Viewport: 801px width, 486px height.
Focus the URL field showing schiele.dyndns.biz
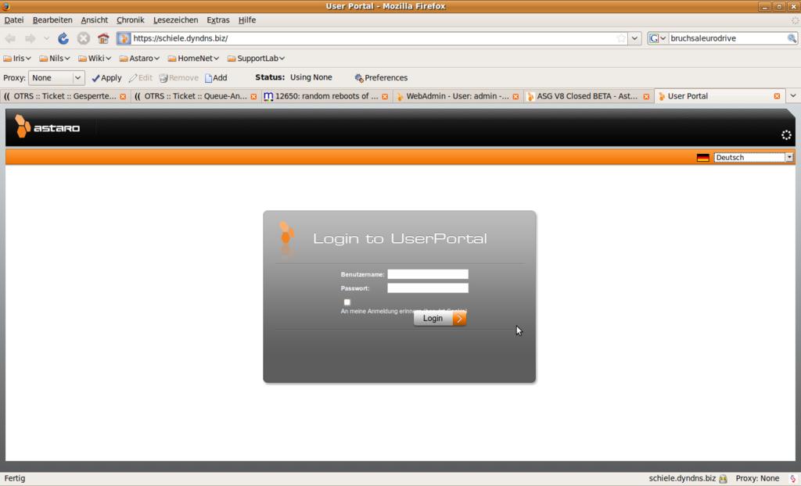(373, 38)
